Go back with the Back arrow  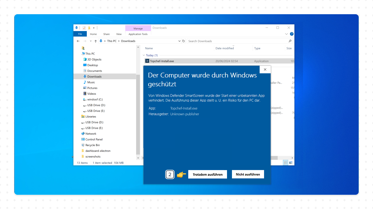(x=78, y=41)
